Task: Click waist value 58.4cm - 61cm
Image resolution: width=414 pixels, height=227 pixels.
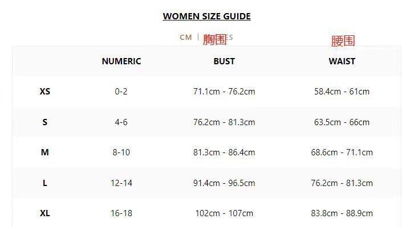Action: coord(342,92)
